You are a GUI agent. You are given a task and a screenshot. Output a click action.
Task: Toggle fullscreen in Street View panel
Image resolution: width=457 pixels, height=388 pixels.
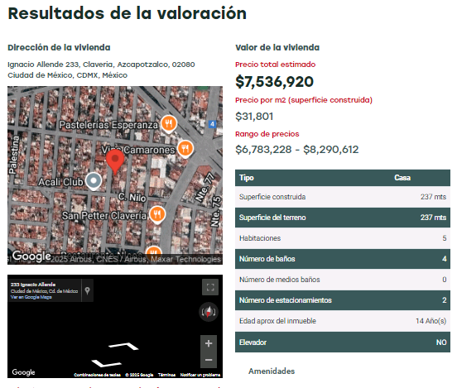click(x=210, y=287)
